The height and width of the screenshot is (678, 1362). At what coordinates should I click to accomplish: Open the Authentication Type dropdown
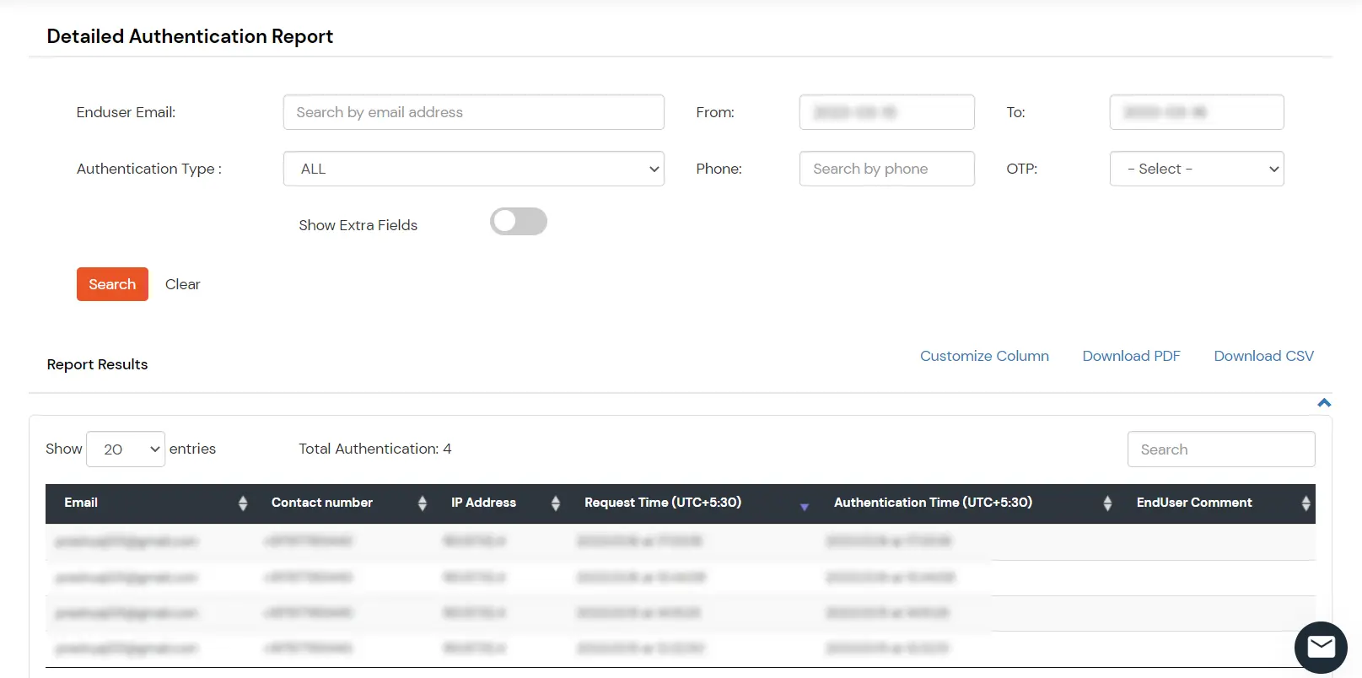(x=474, y=169)
